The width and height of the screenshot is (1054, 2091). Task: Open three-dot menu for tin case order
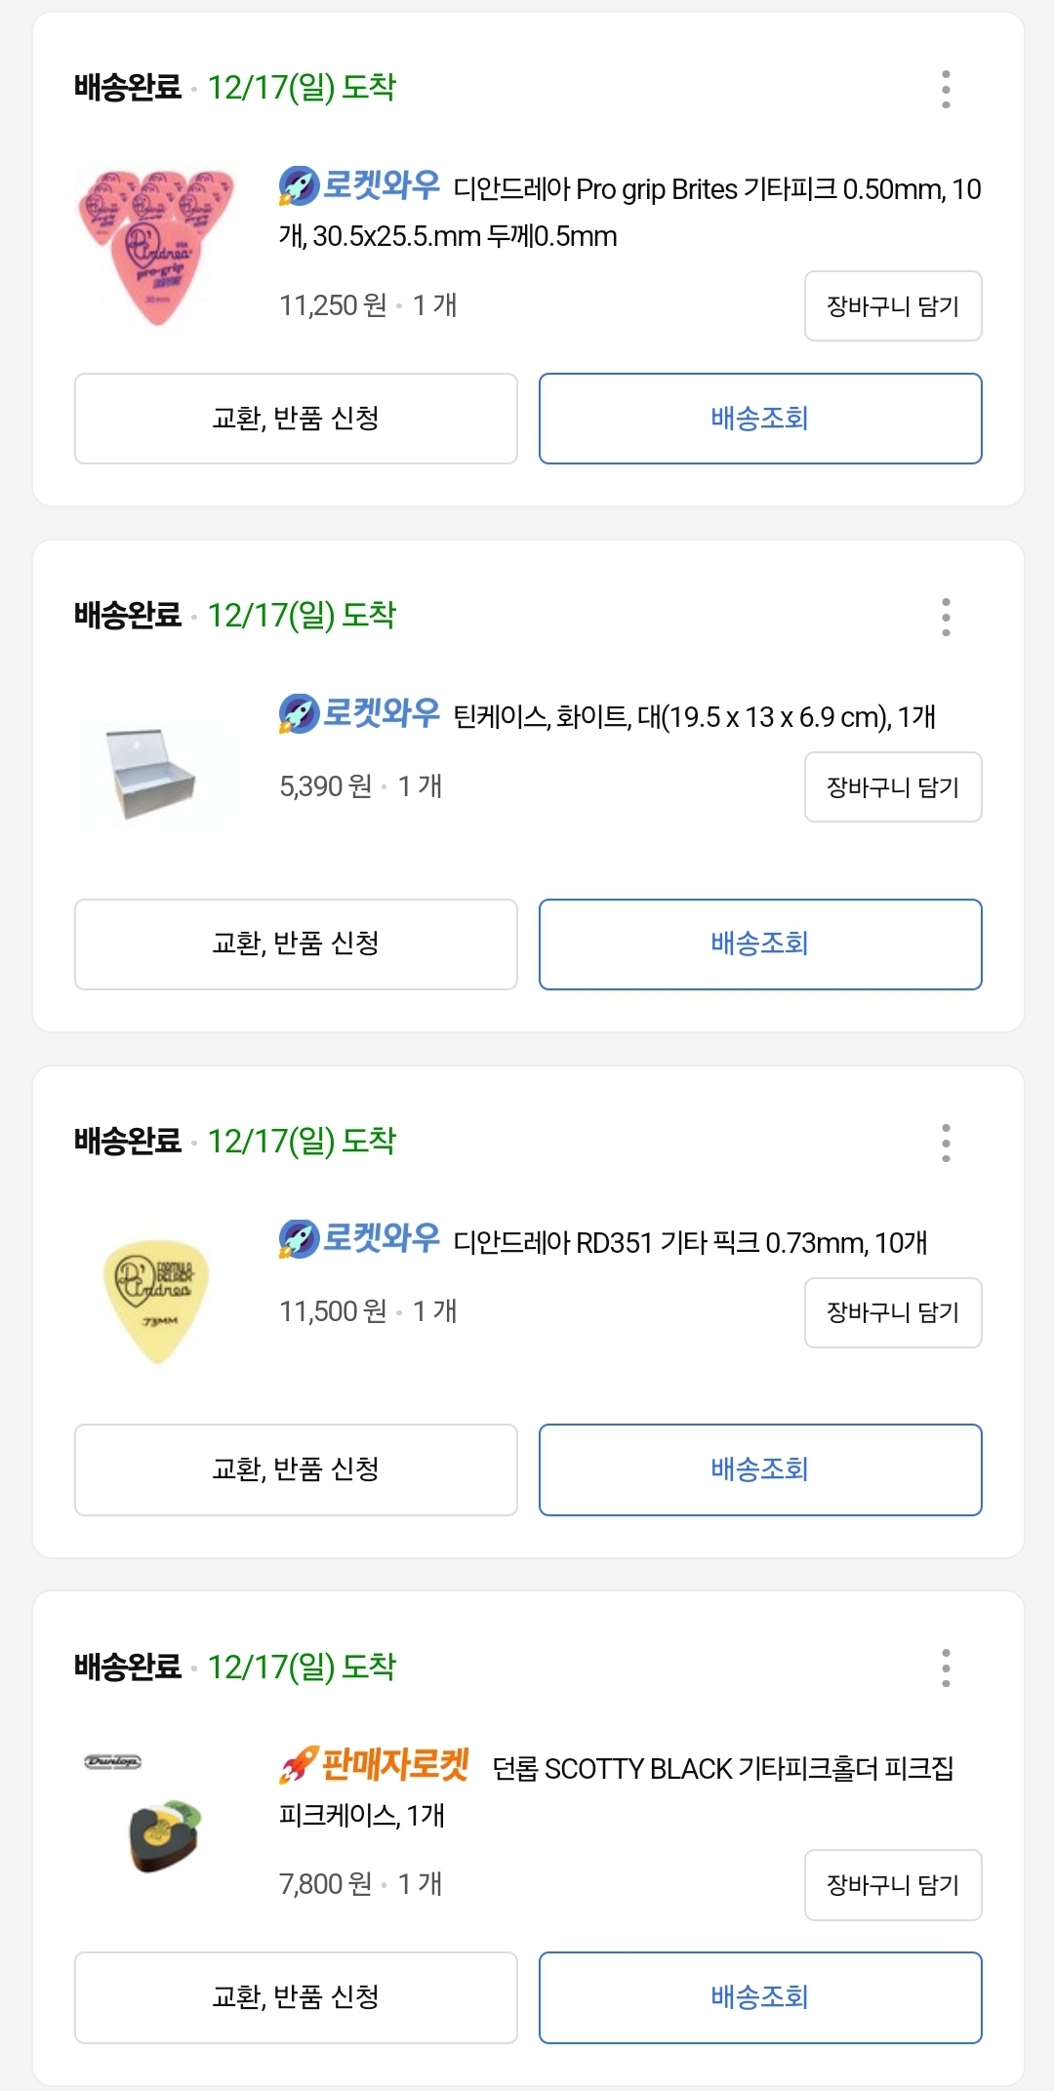point(945,617)
